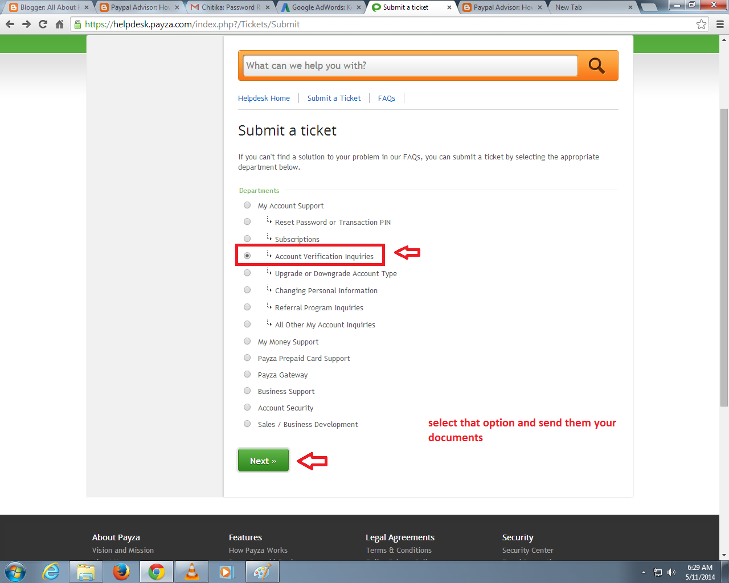Screen dimensions: 729x583
Task: Open VLC media player from taskbar
Action: (x=192, y=572)
